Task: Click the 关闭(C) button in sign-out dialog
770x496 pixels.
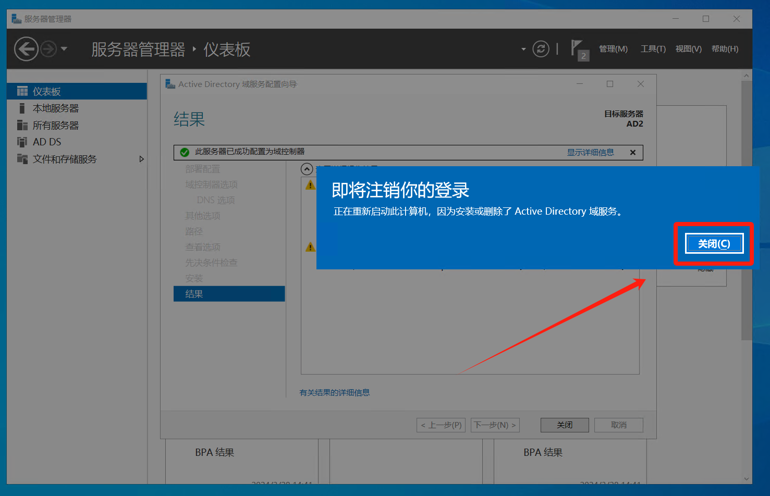Action: pyautogui.click(x=714, y=244)
